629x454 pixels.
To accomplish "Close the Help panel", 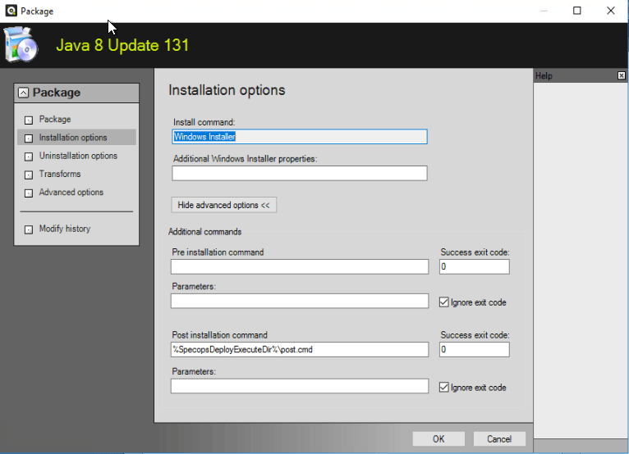I will click(x=621, y=75).
